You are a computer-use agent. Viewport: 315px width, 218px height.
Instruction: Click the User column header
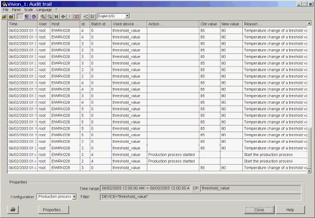tap(44, 24)
